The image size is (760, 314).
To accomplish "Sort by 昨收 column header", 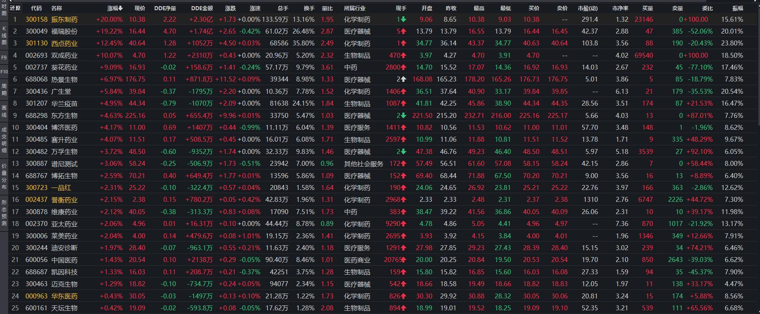I will [x=451, y=8].
